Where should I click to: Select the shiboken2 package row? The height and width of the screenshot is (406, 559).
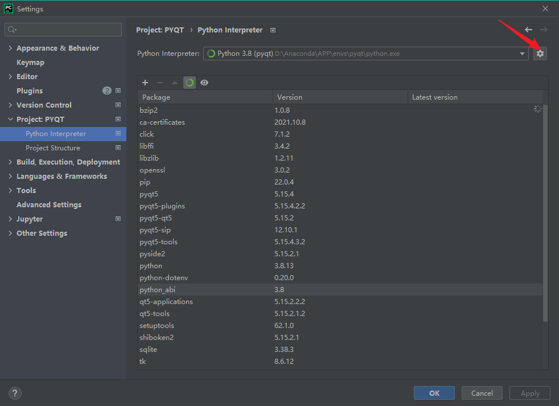pos(340,338)
